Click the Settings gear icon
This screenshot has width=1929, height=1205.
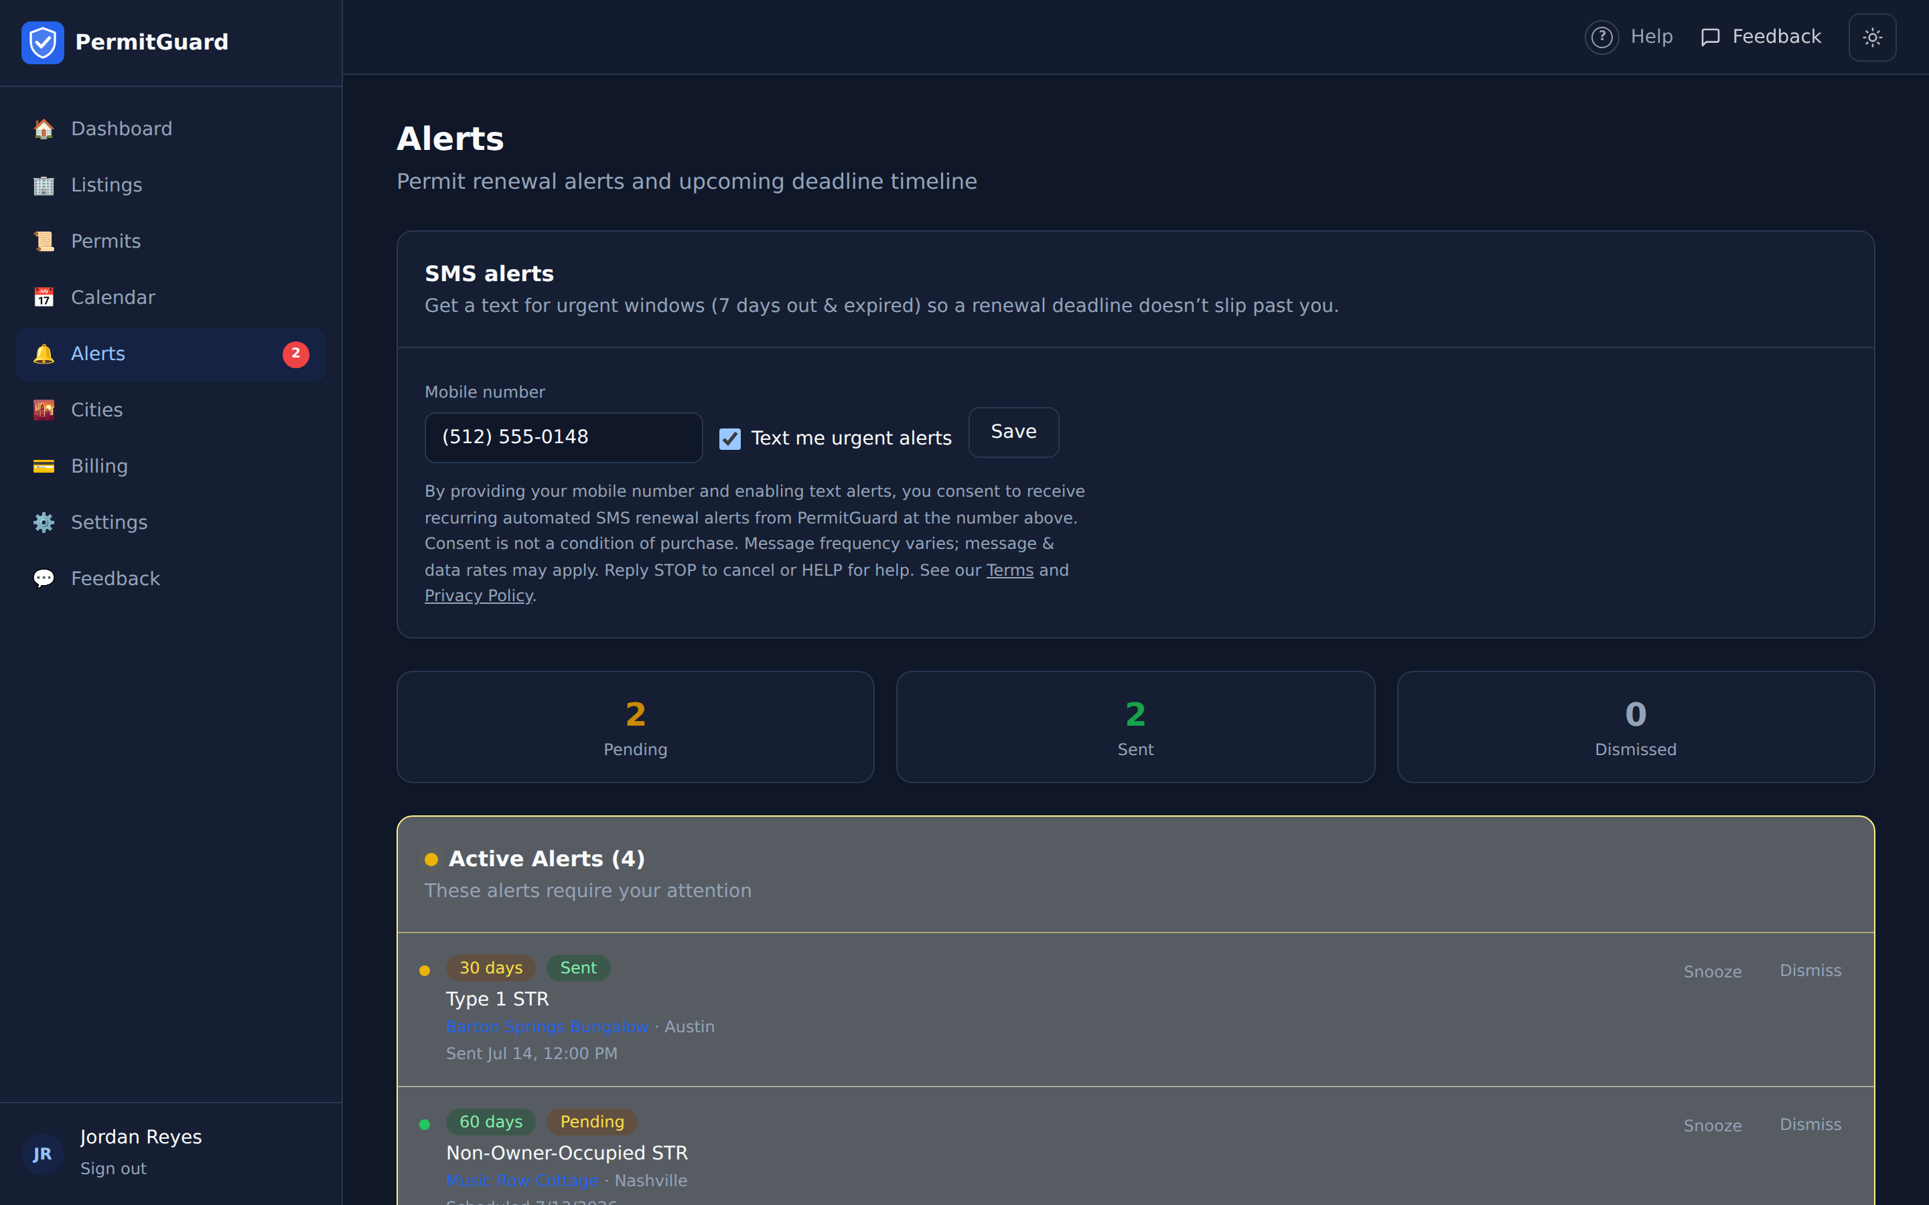tap(44, 523)
